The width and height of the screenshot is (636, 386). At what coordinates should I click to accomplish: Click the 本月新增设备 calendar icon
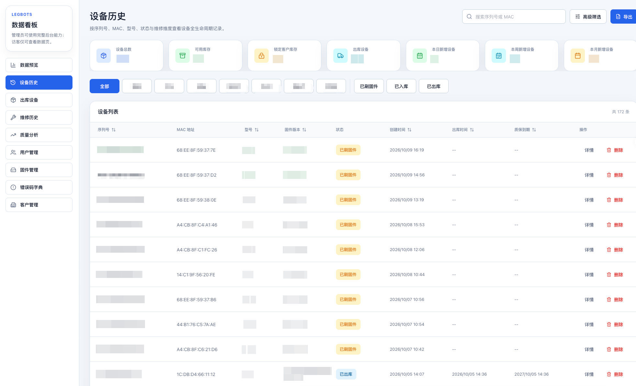point(578,56)
